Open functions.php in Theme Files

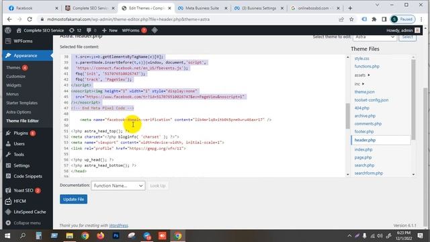(x=367, y=67)
